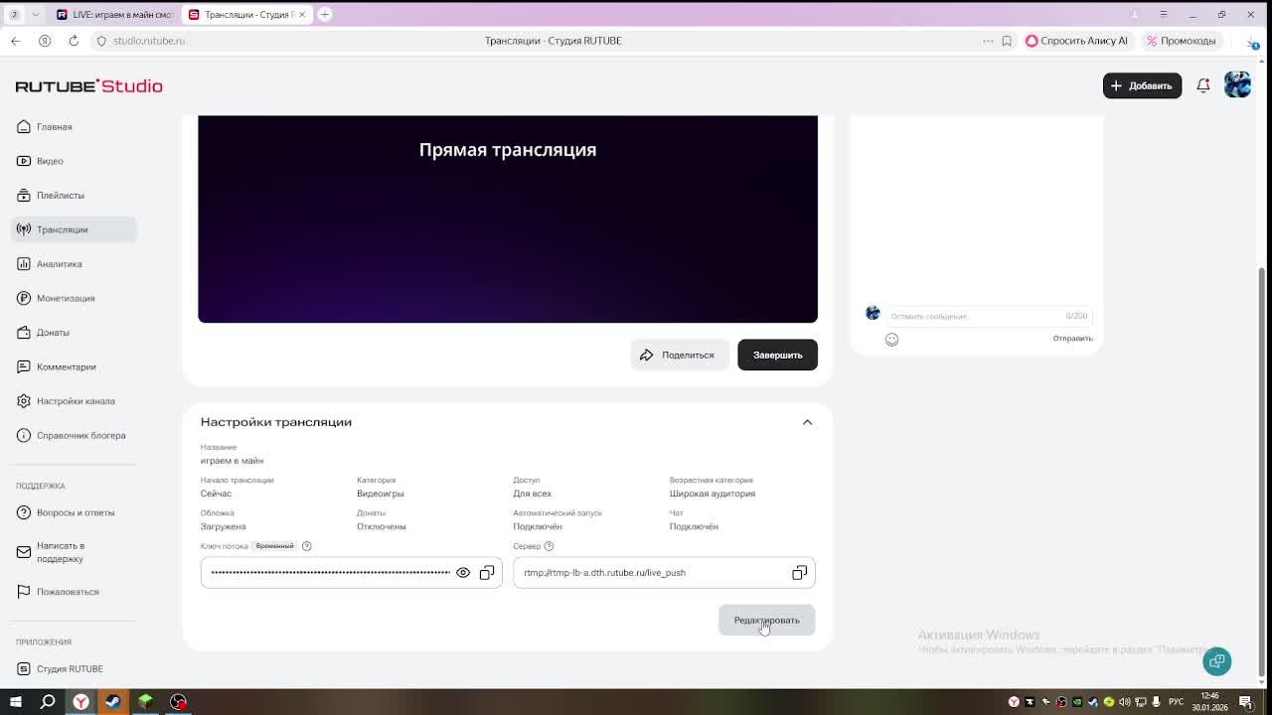Open notifications bell icon

click(1203, 85)
